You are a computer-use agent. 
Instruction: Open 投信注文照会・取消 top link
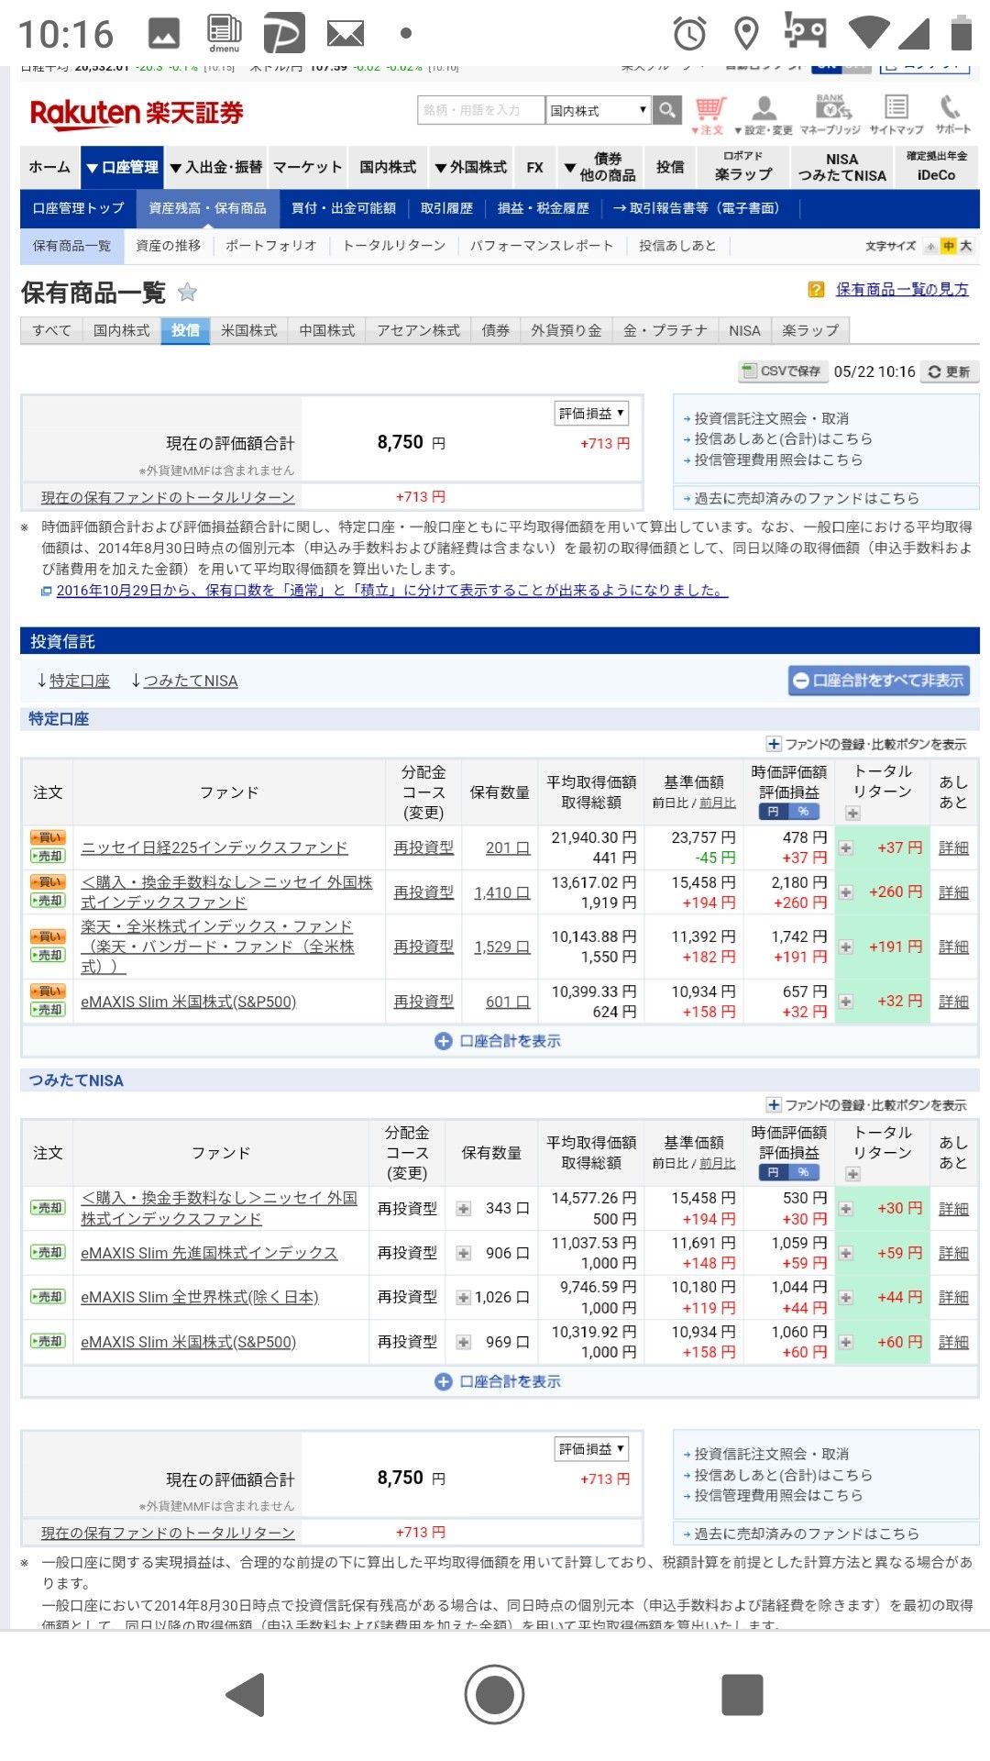(x=771, y=418)
